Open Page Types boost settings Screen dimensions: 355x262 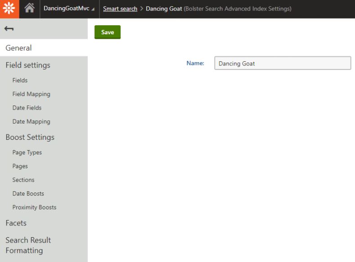[x=27, y=152]
